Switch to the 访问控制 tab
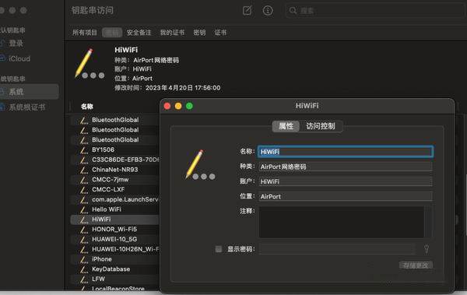The width and height of the screenshot is (467, 295). 321,126
